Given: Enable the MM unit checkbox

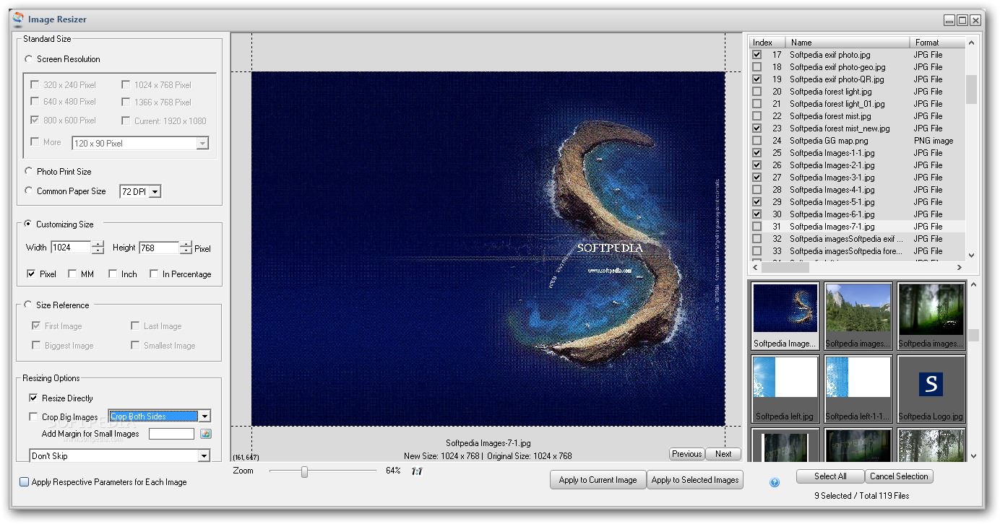Looking at the screenshot, I should pyautogui.click(x=72, y=274).
